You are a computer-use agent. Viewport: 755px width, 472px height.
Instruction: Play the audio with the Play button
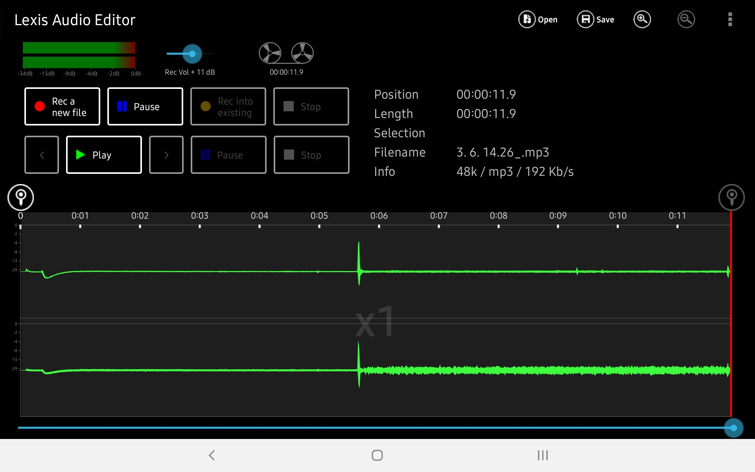coord(104,155)
